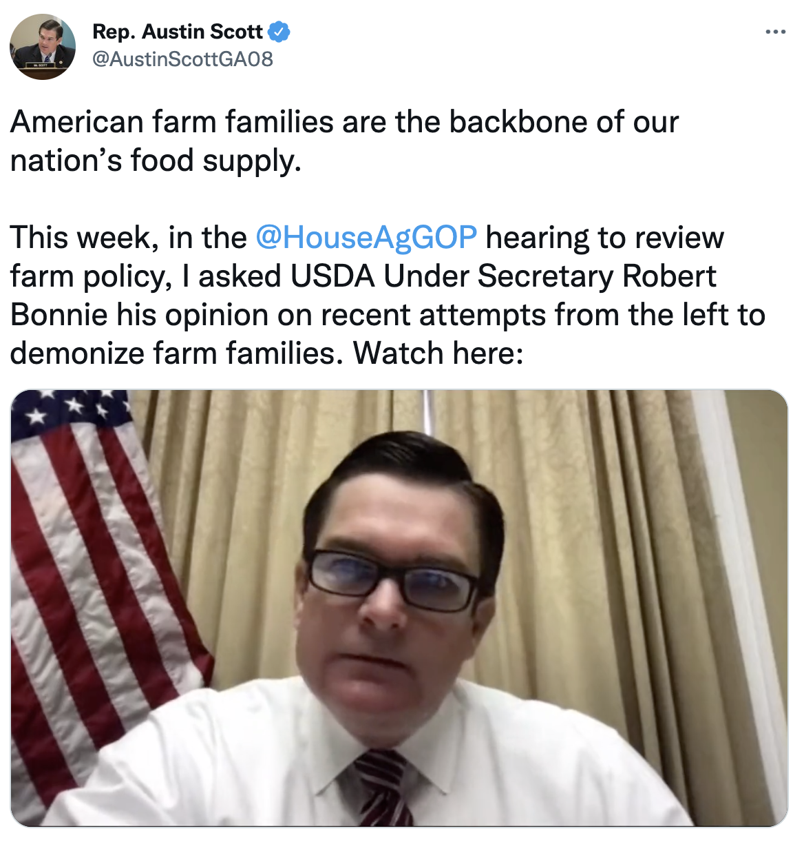Click the 'USDA Under Secretary Robert' text line

[x=503, y=276]
